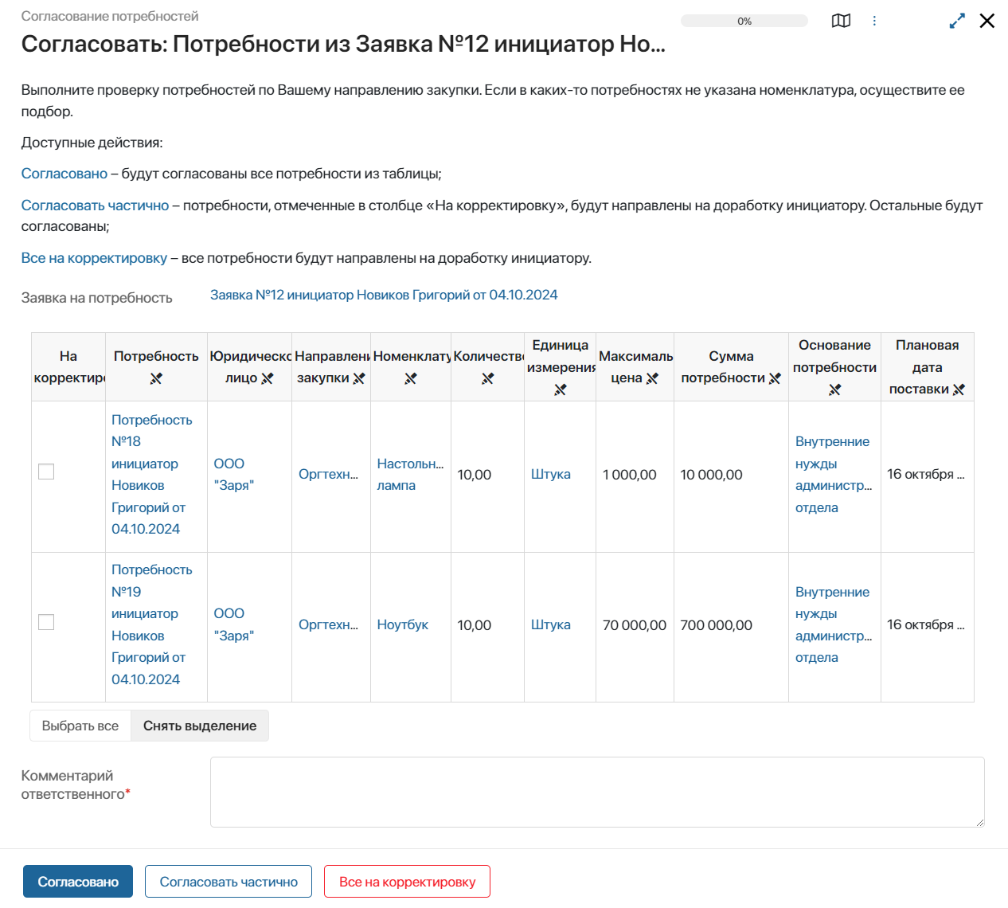The width and height of the screenshot is (1008, 908).
Task: Click pin icon in Юридическое лицо column
Action: pos(268,378)
